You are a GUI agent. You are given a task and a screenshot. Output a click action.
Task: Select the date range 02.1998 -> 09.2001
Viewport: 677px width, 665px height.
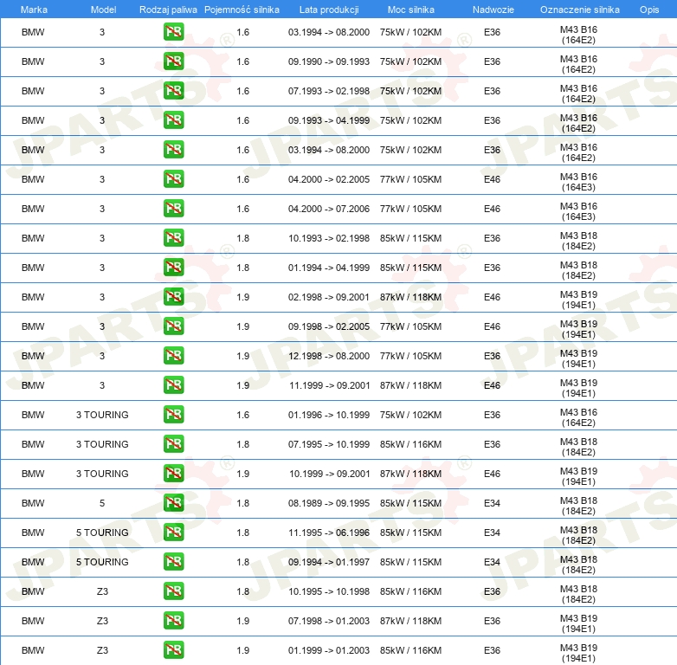(329, 297)
